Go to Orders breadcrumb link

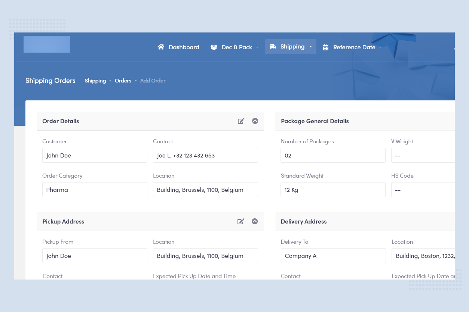123,81
